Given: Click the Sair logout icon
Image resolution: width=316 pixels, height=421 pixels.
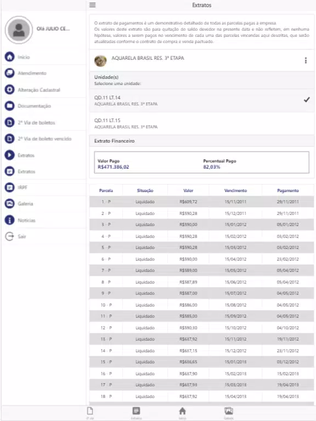Looking at the screenshot, I should tap(10, 236).
